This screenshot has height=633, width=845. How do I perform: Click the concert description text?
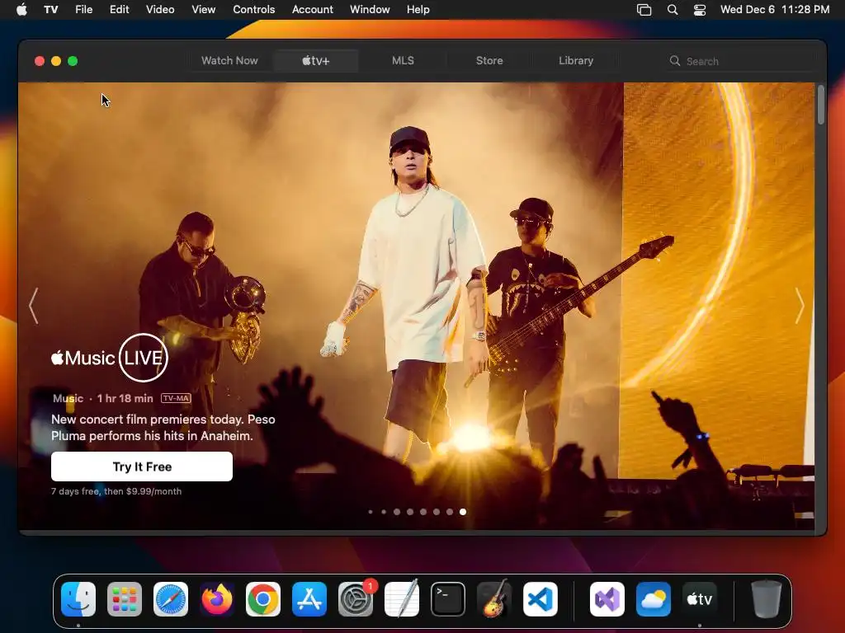pos(163,428)
